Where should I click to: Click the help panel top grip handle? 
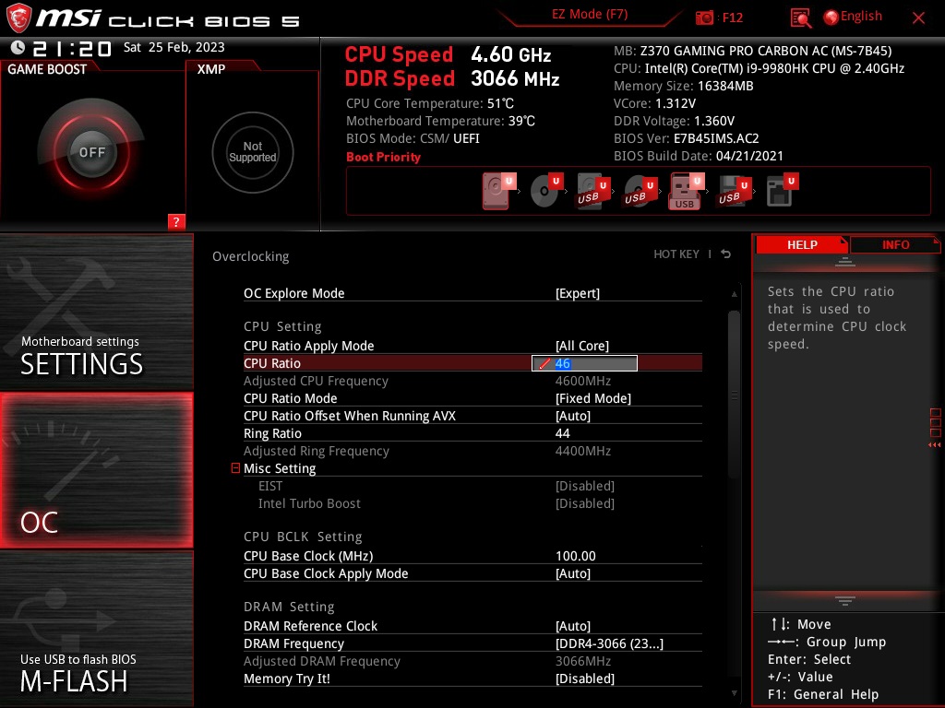[x=844, y=262]
